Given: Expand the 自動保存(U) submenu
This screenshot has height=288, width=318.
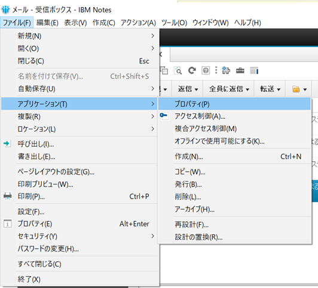Looking at the screenshot, I should click(79, 89).
